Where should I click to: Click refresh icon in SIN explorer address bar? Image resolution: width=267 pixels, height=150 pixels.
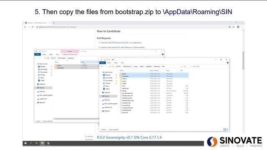[x=185, y=67]
